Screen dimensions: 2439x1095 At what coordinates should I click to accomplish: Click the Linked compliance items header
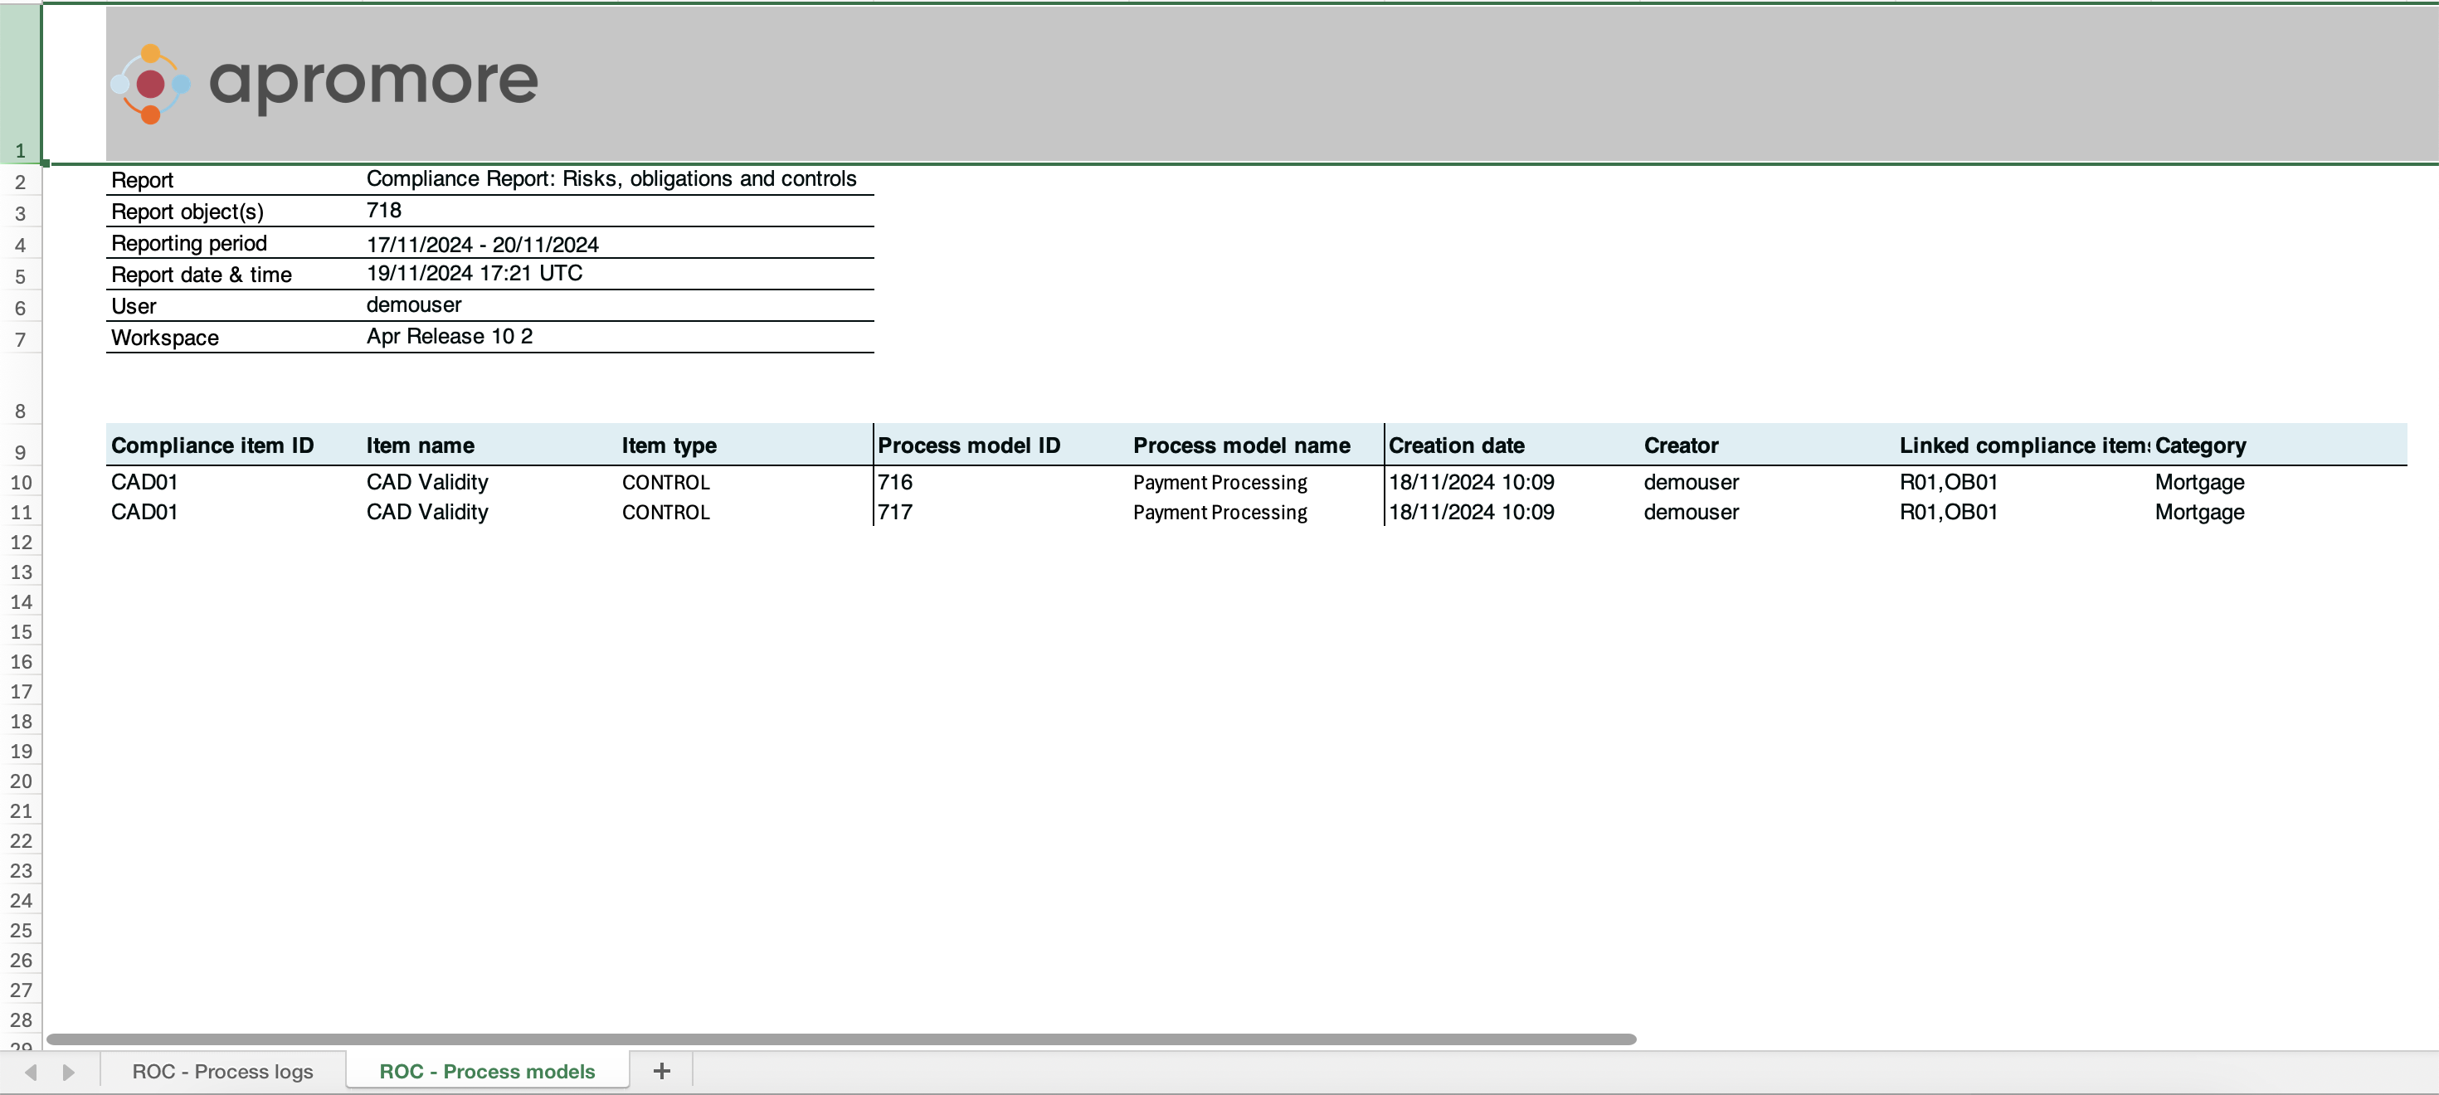[x=2023, y=445]
